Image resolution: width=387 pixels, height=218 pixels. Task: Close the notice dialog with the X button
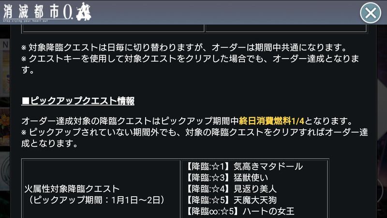point(370,13)
